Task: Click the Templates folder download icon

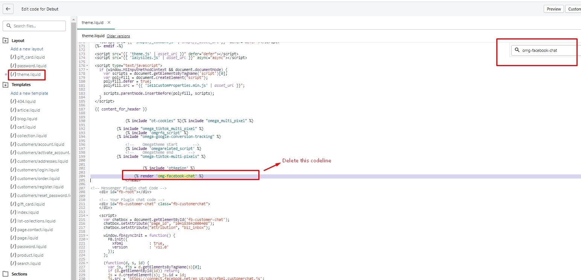Action: point(6,85)
